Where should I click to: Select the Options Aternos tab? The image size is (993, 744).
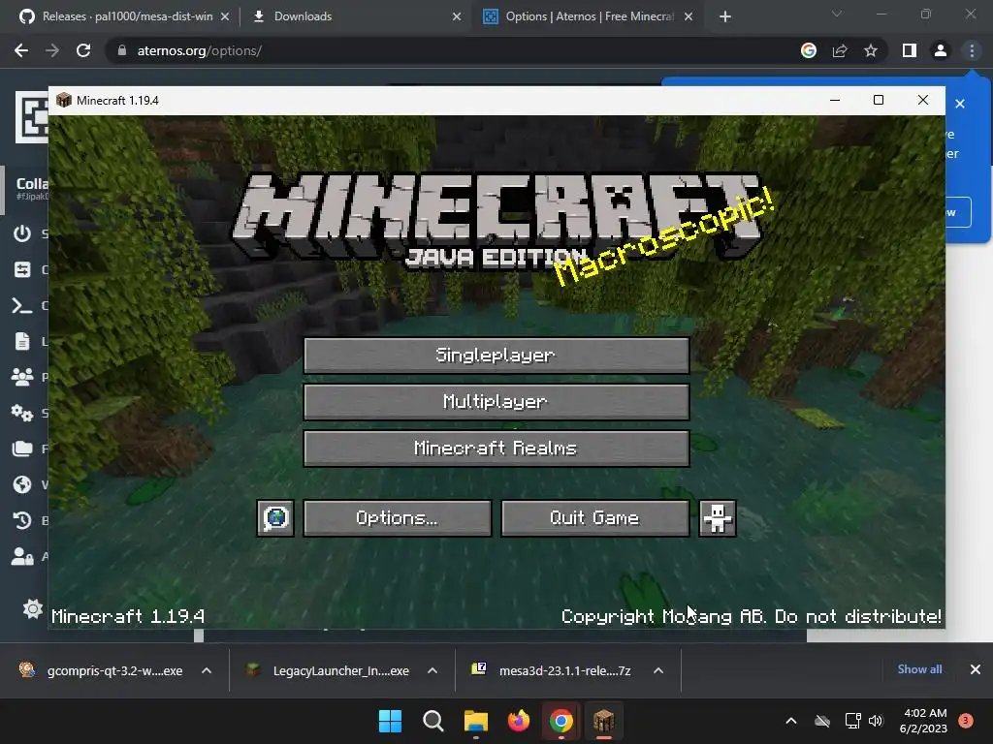tap(589, 16)
